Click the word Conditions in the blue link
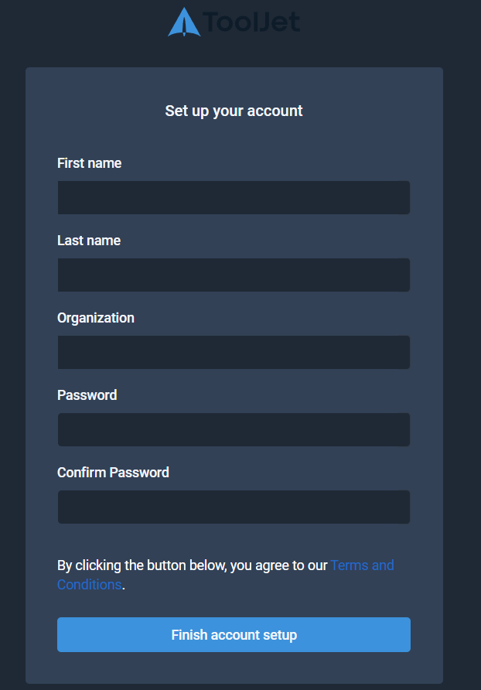 (89, 585)
